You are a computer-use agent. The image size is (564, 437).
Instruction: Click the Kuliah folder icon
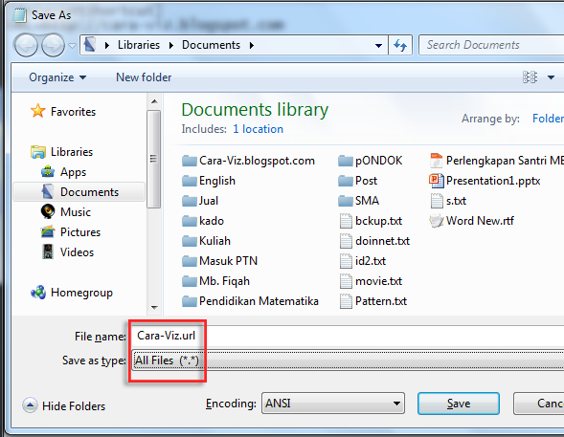tap(190, 241)
